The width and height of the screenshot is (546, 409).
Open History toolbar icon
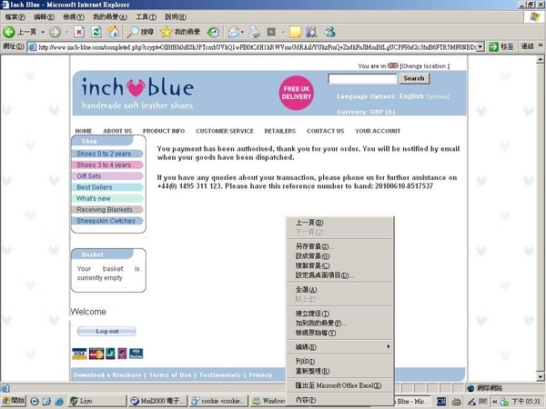tap(213, 33)
